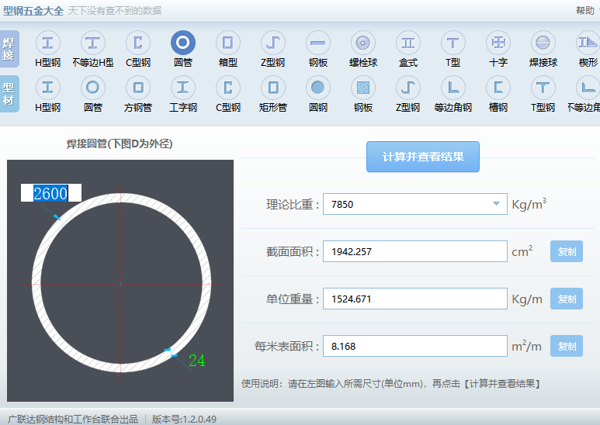Select profile C型钢 icon in 型材 row
Image resolution: width=600 pixels, height=425 pixels.
click(x=228, y=88)
